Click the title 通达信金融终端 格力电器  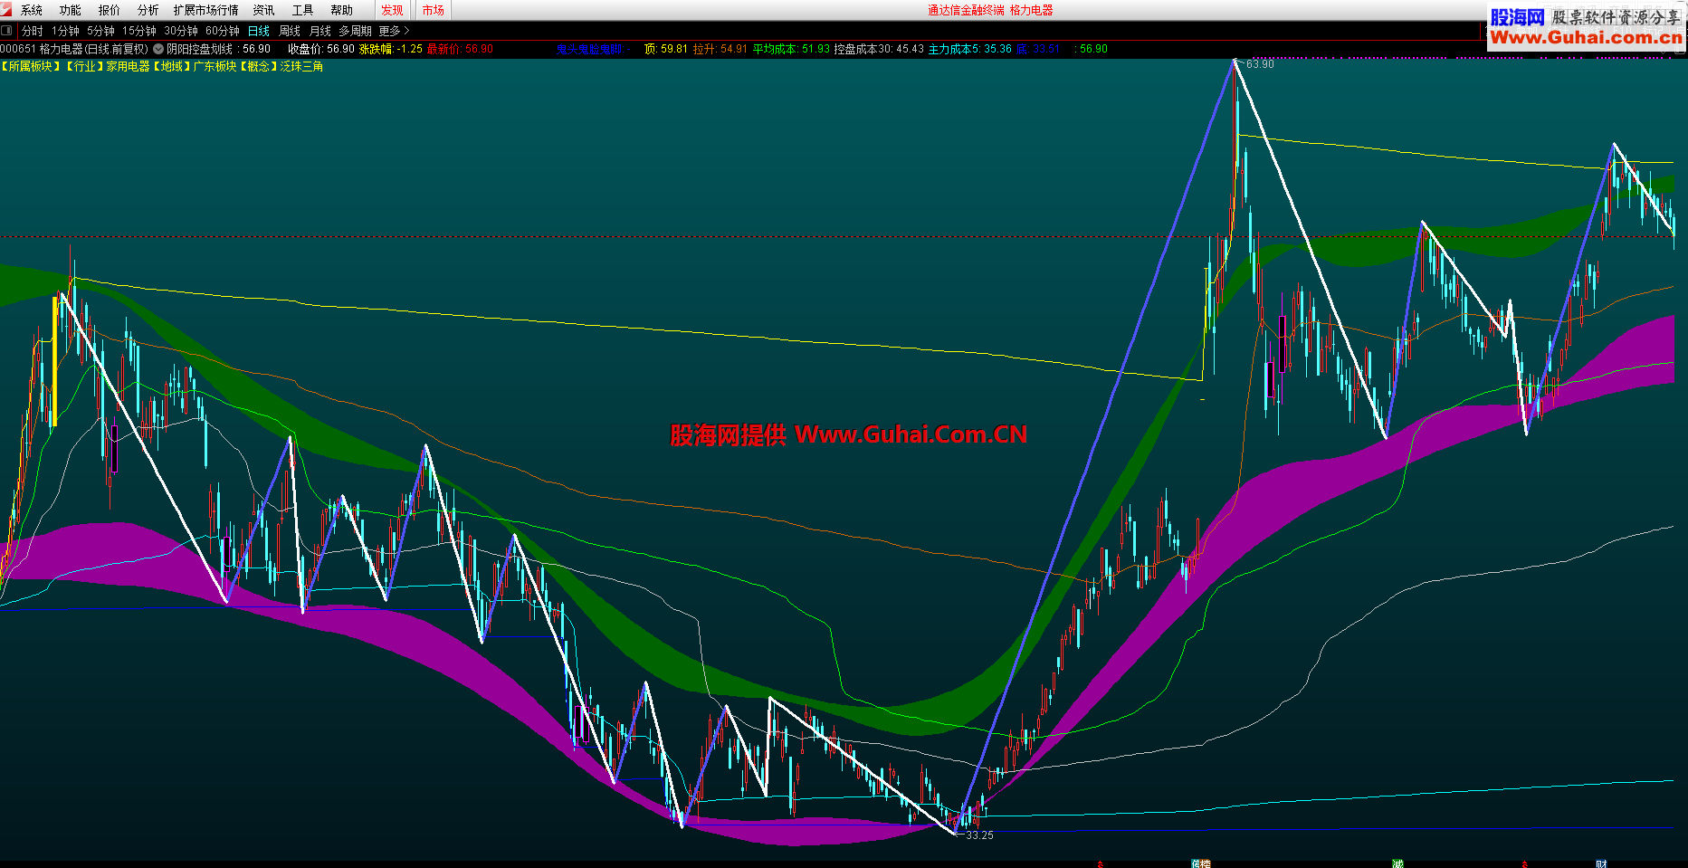(990, 10)
